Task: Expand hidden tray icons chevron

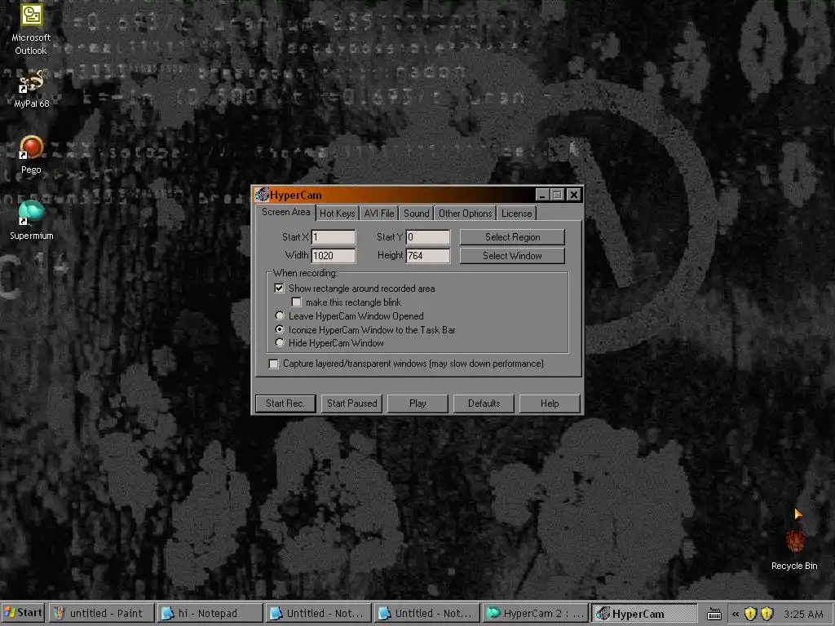Action: [736, 614]
